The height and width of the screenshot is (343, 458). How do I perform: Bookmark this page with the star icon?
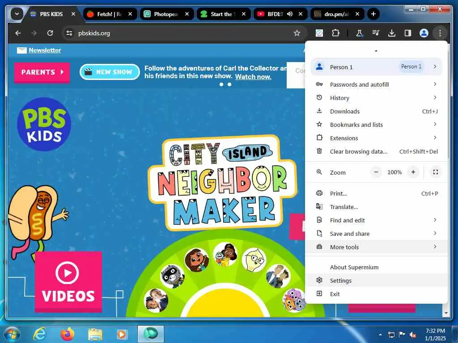297,33
